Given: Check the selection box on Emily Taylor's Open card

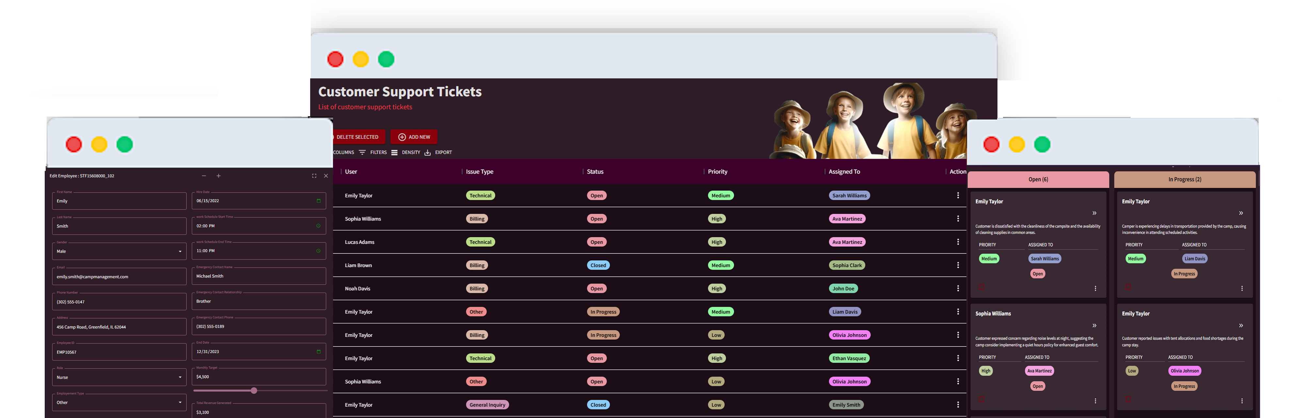Looking at the screenshot, I should (981, 287).
